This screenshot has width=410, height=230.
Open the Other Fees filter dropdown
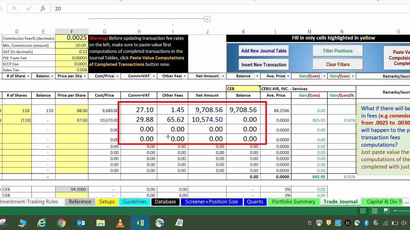(184, 76)
